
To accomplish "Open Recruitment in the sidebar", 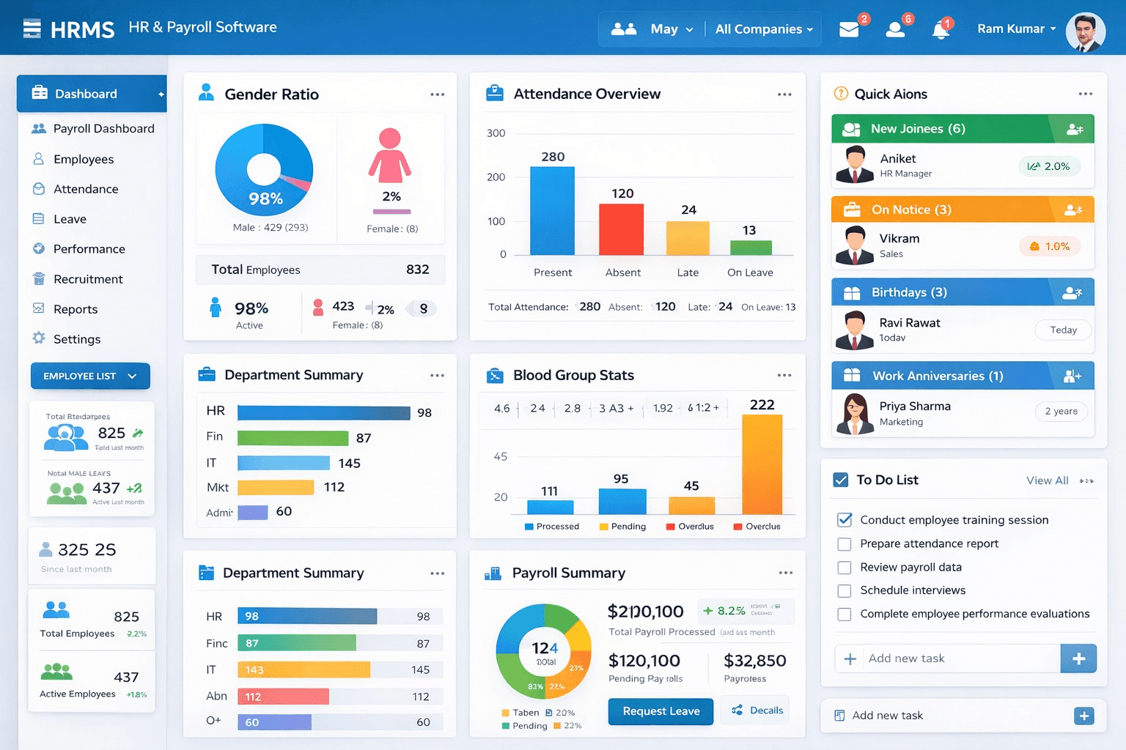I will (77, 279).
